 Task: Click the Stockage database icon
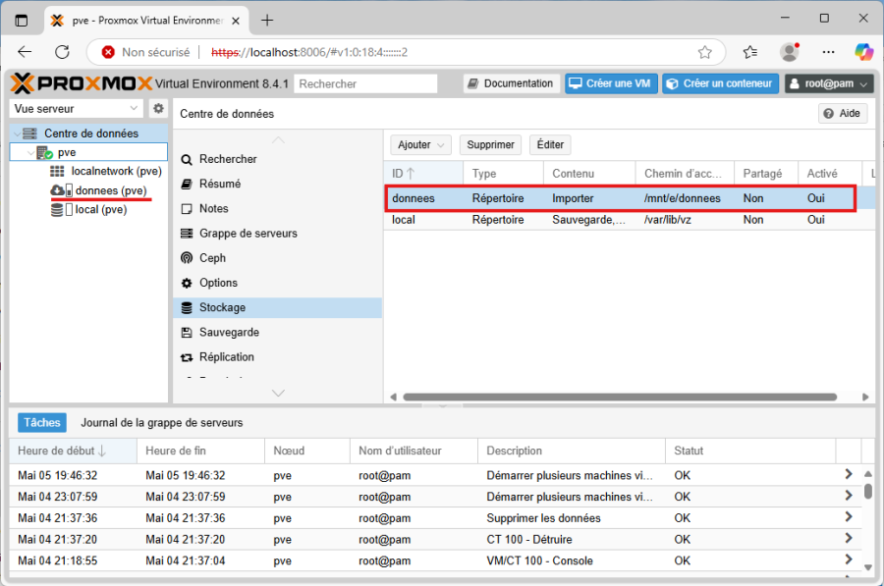pyautogui.click(x=187, y=307)
